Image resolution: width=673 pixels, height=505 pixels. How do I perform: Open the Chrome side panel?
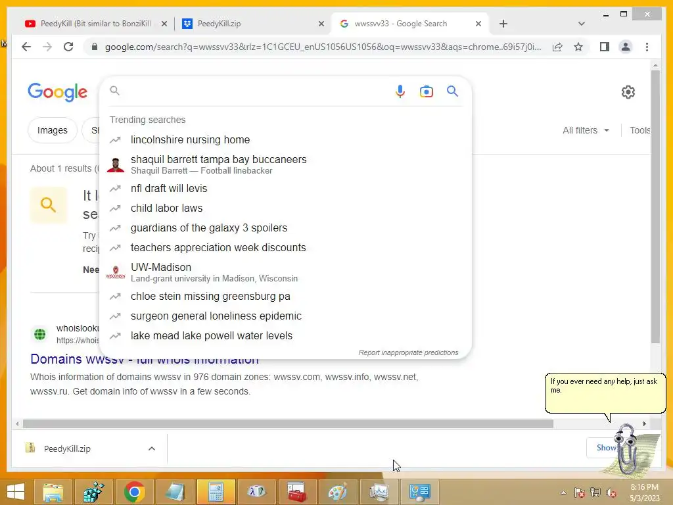pos(605,47)
